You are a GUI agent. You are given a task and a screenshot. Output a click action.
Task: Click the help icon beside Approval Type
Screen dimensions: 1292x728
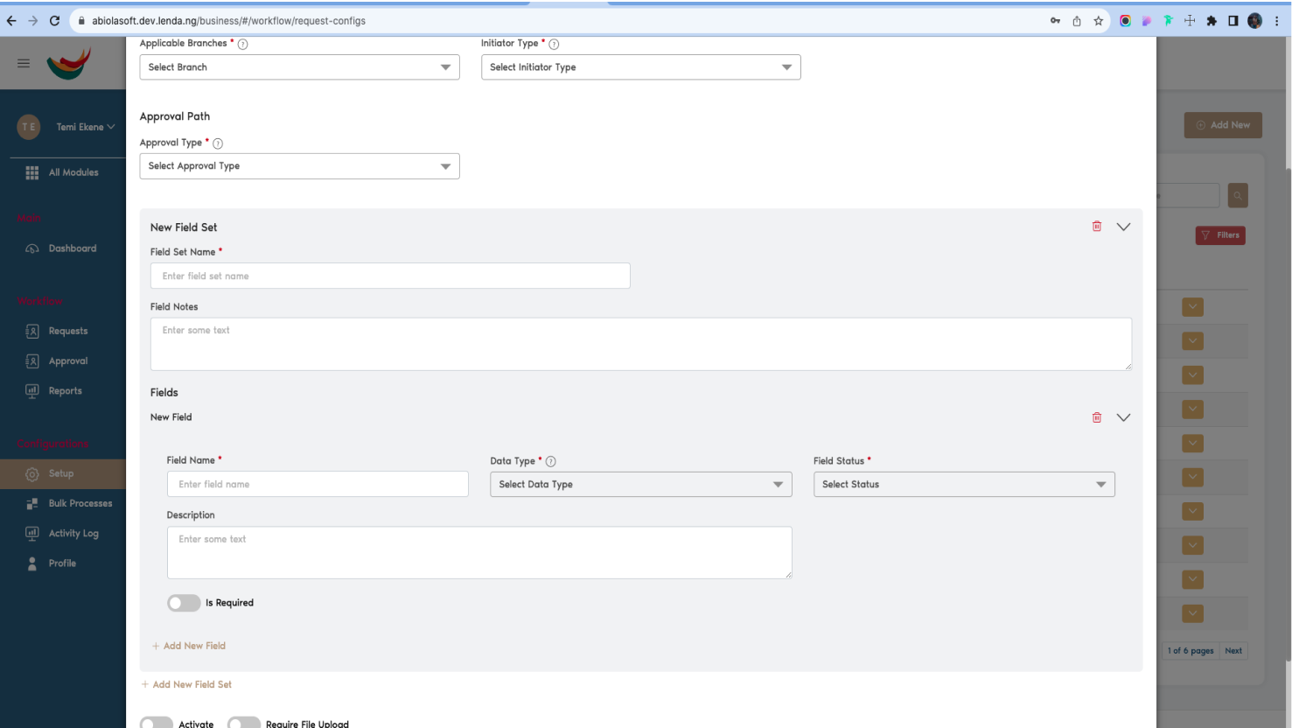[x=217, y=143]
